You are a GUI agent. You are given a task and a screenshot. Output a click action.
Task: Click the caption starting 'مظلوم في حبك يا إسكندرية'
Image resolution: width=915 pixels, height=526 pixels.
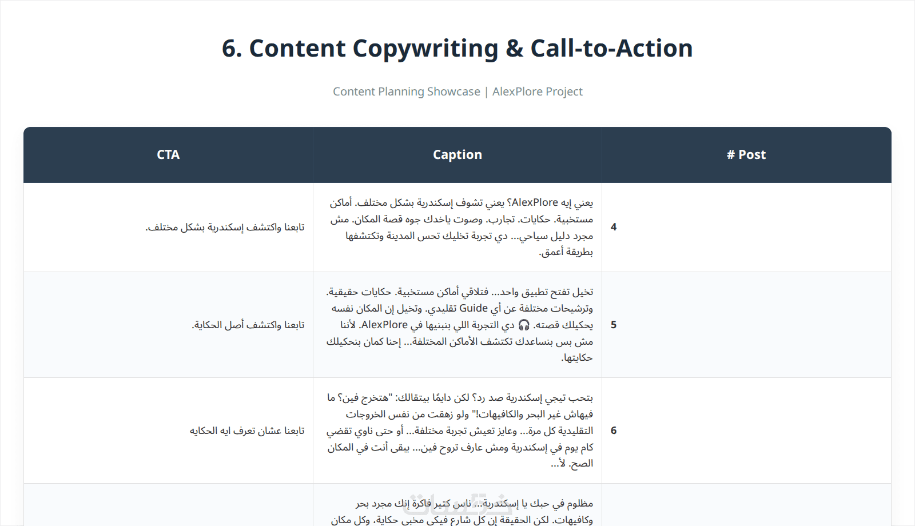pyautogui.click(x=462, y=511)
